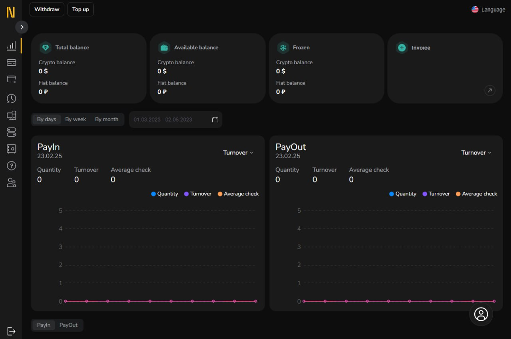Image resolution: width=511 pixels, height=339 pixels.
Task: Open the Invoice arrow link icon
Action: (x=490, y=90)
